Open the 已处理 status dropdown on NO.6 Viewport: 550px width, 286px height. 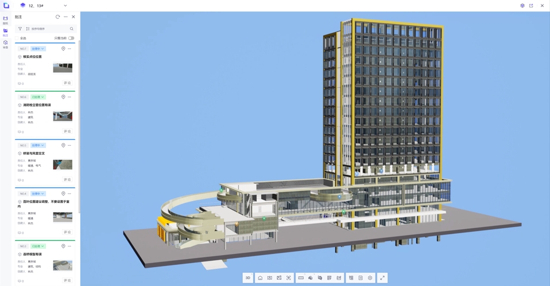click(x=38, y=97)
